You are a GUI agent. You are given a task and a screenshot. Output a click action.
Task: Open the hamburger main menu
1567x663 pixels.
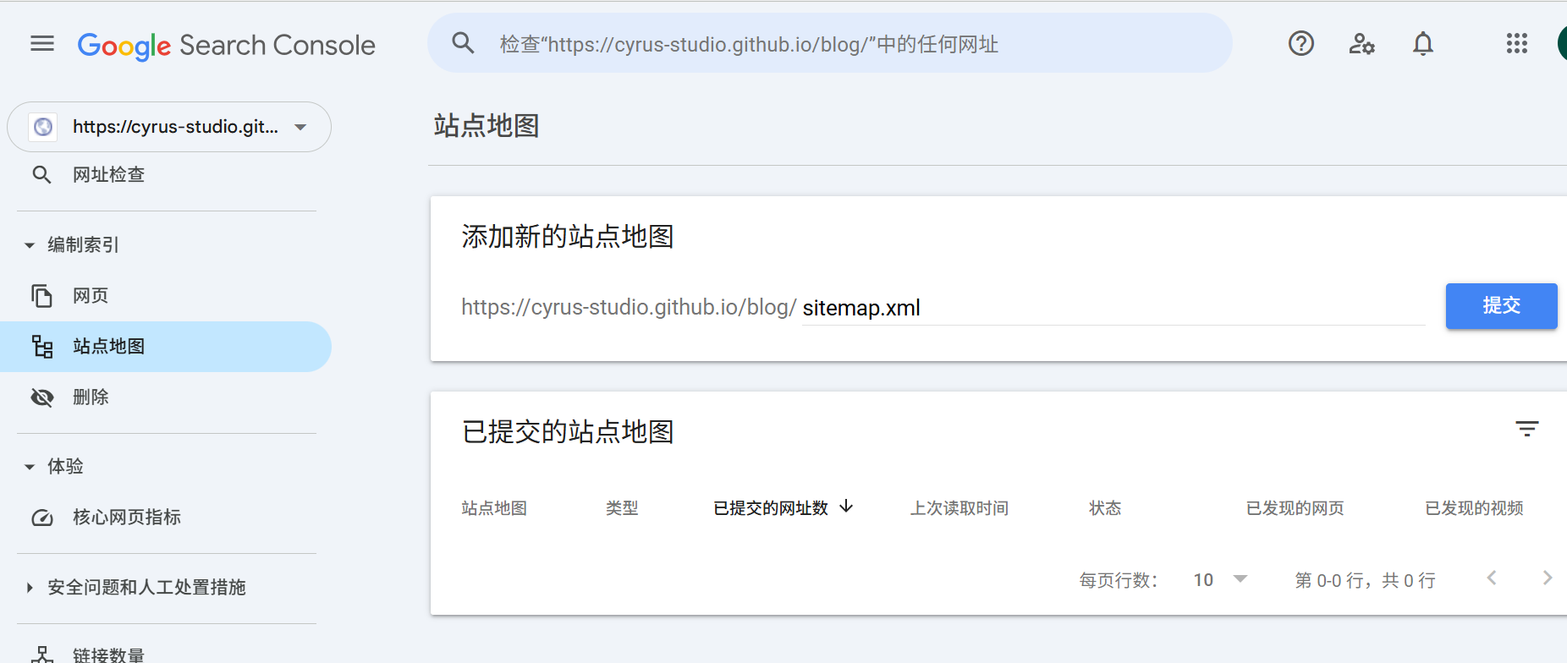coord(42,44)
